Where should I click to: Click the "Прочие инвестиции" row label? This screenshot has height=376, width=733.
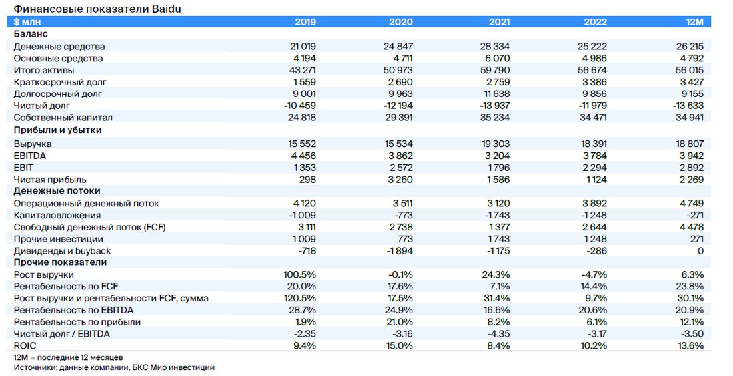[x=59, y=239]
